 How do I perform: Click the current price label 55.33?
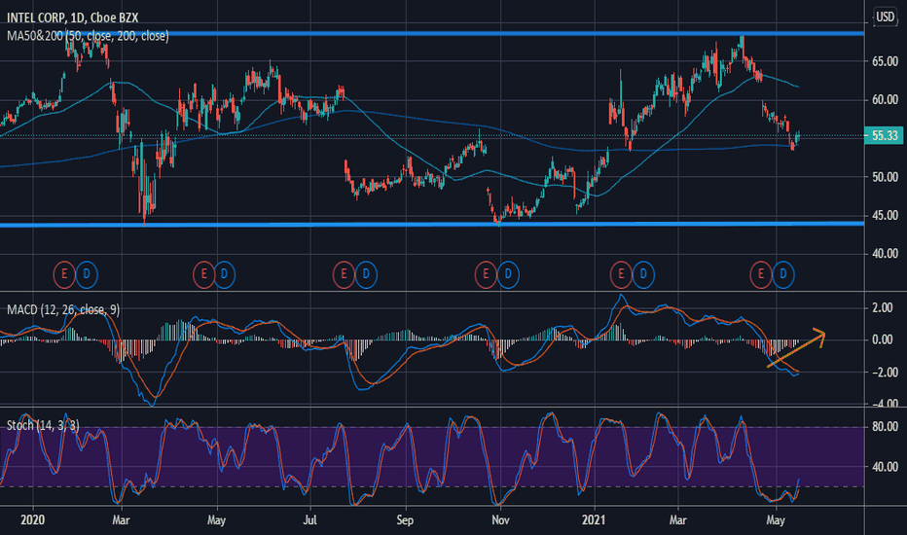[885, 135]
